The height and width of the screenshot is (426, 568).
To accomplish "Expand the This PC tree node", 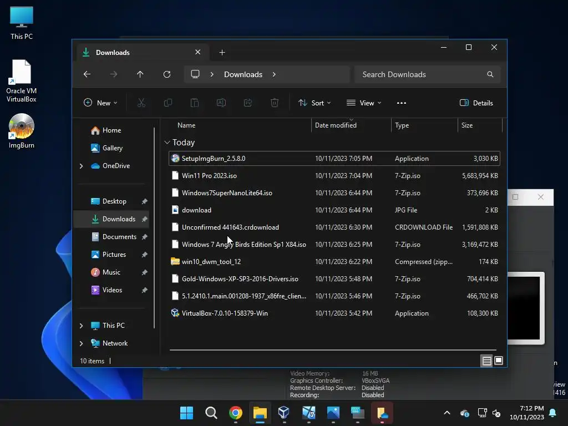I will [x=81, y=326].
